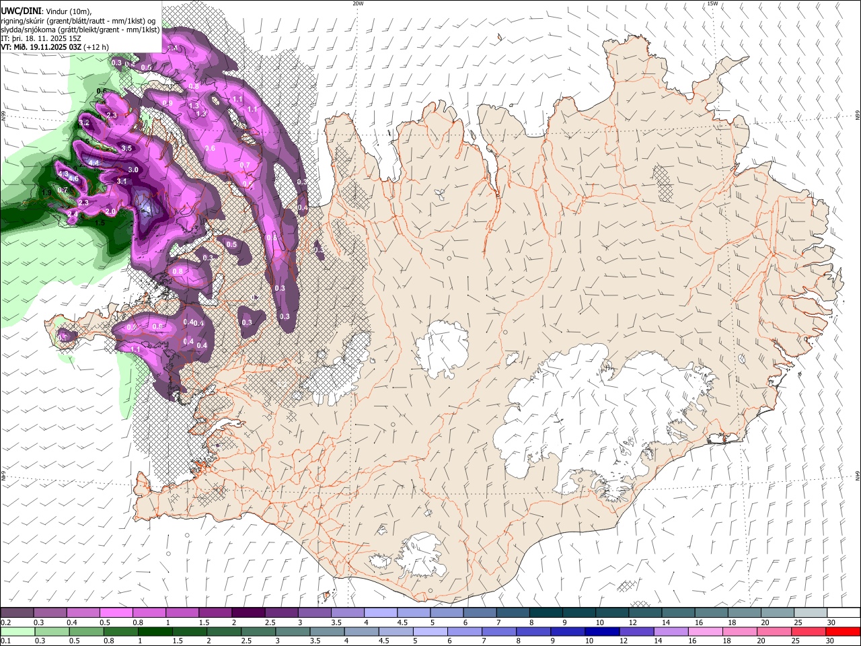Click the deep blue 10 swatch in lower legend

tap(601, 632)
